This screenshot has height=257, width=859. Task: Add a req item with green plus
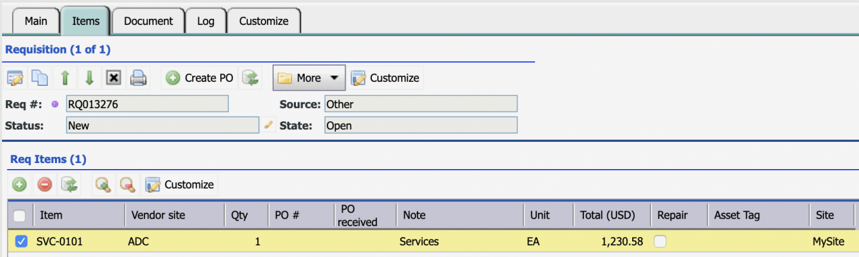19,184
